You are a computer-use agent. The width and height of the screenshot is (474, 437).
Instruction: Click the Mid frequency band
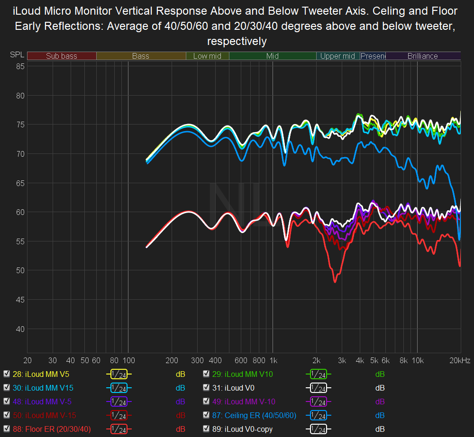click(x=273, y=56)
